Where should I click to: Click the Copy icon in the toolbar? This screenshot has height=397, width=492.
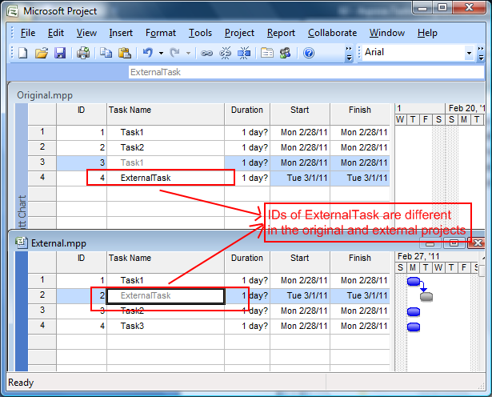coord(106,53)
